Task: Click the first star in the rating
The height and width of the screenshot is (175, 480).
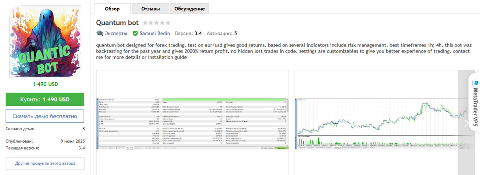Action: tap(145, 23)
